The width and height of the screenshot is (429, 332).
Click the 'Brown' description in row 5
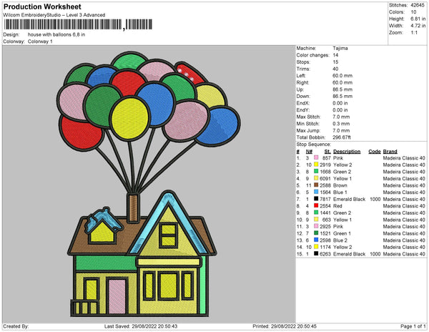[340, 185]
